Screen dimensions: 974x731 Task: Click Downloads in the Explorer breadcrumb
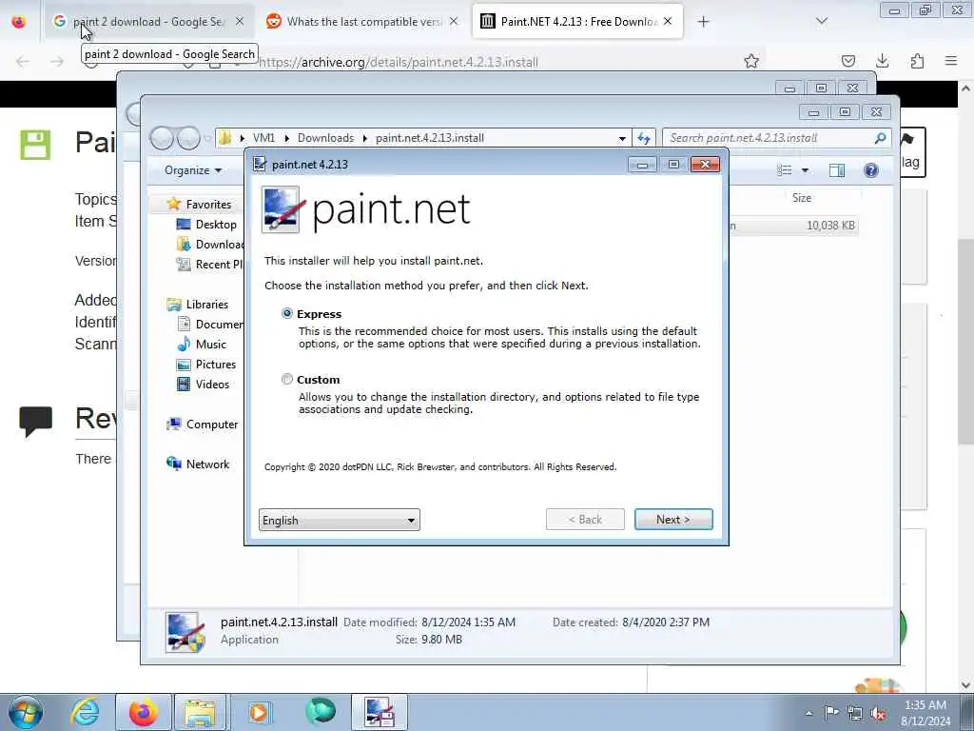(x=325, y=138)
